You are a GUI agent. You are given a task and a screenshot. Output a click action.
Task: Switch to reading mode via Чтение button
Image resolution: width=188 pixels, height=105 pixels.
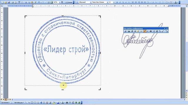click(69, 2)
